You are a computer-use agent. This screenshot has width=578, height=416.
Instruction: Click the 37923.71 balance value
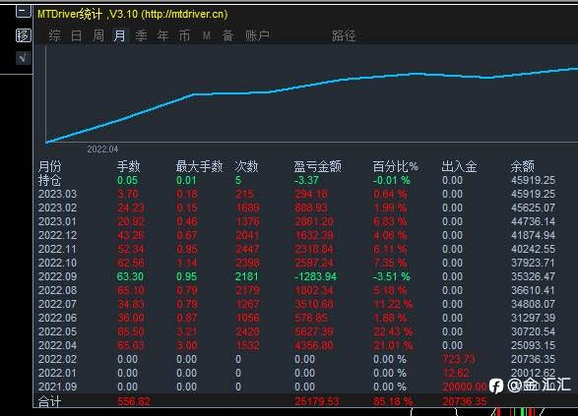533,263
